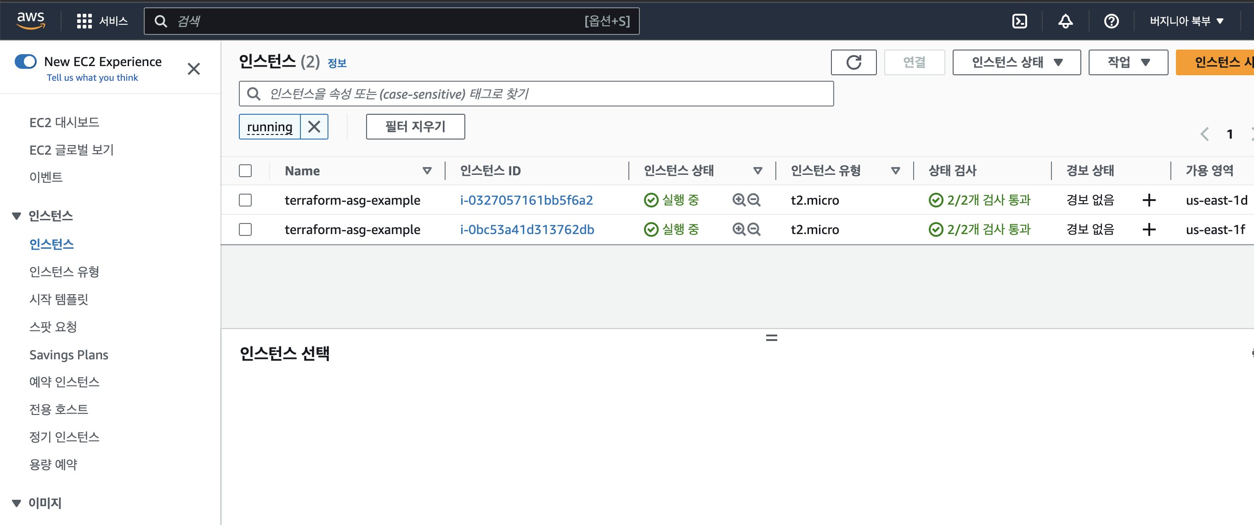Open the services grid menu icon

pos(84,21)
